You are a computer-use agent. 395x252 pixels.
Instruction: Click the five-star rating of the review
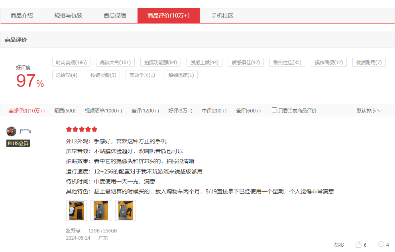(x=82, y=129)
